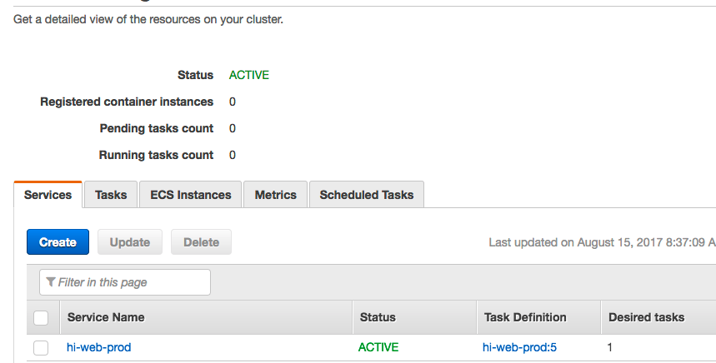Check the hi-web-prod service checkbox

click(x=41, y=348)
